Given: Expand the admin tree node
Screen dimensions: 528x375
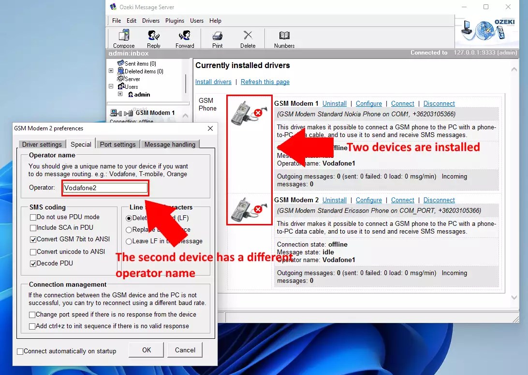Looking at the screenshot, I should click(x=120, y=94).
